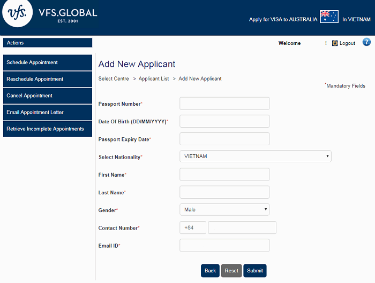The width and height of the screenshot is (375, 283).
Task: Expand the Gender dropdown
Action: [224, 210]
